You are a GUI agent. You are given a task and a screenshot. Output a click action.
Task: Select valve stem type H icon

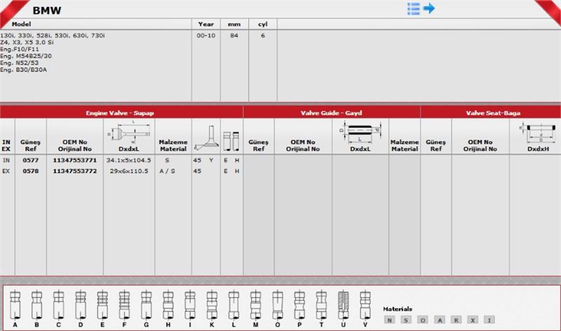point(168,305)
